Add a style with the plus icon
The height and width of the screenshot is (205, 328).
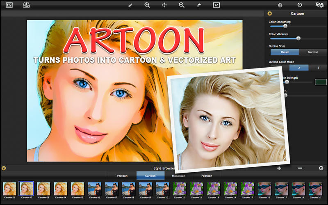click(279, 168)
